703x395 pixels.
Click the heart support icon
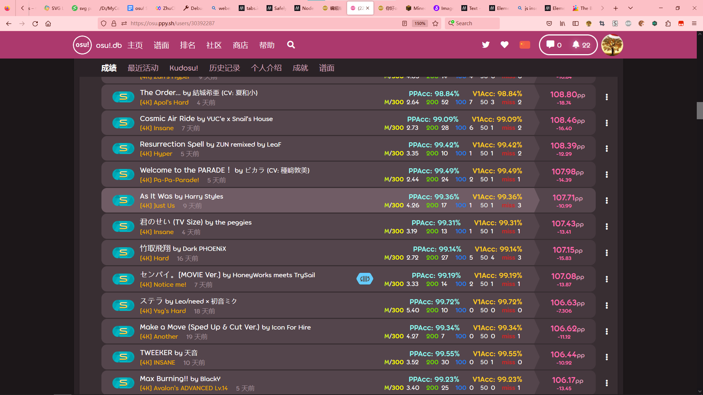click(x=505, y=45)
